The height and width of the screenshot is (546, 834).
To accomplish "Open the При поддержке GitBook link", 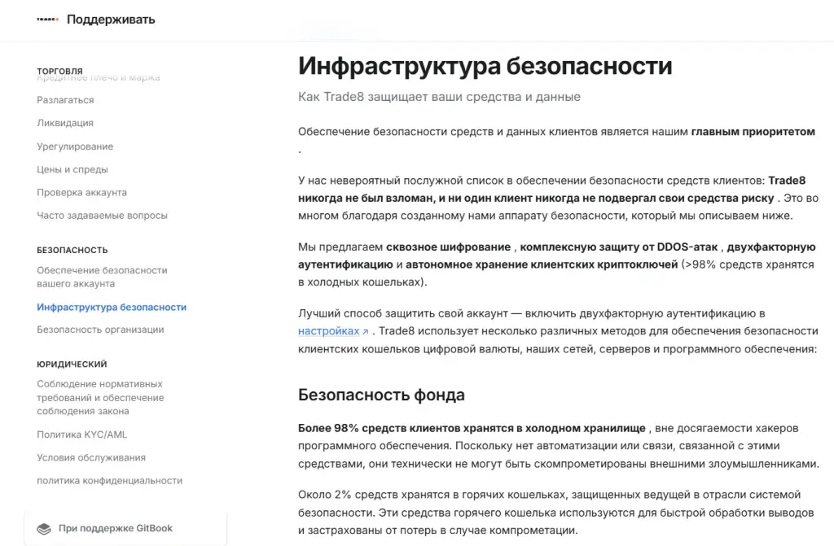I will tap(116, 528).
